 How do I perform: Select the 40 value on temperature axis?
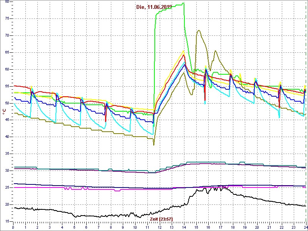pos(7,137)
